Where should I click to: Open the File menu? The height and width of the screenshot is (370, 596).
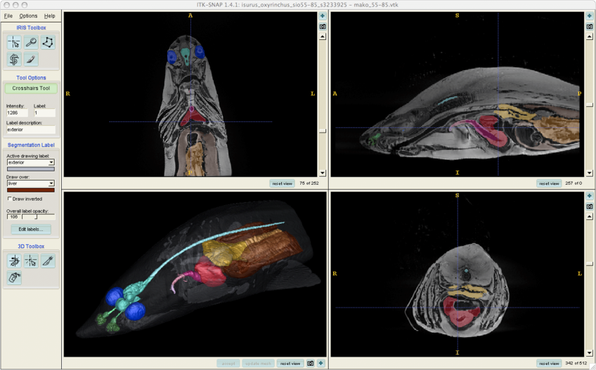tap(8, 15)
